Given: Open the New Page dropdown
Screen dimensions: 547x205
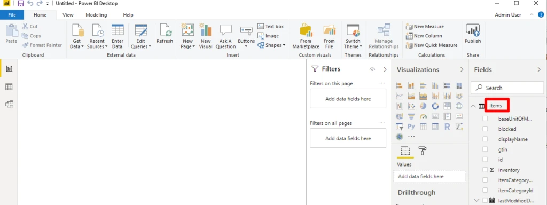Looking at the screenshot, I should click(193, 47).
